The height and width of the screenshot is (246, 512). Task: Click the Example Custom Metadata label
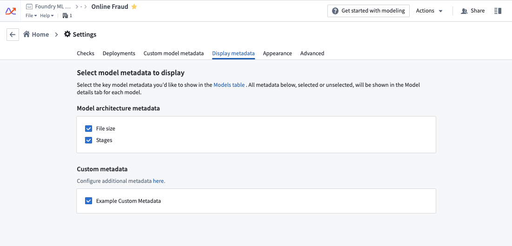coord(128,201)
